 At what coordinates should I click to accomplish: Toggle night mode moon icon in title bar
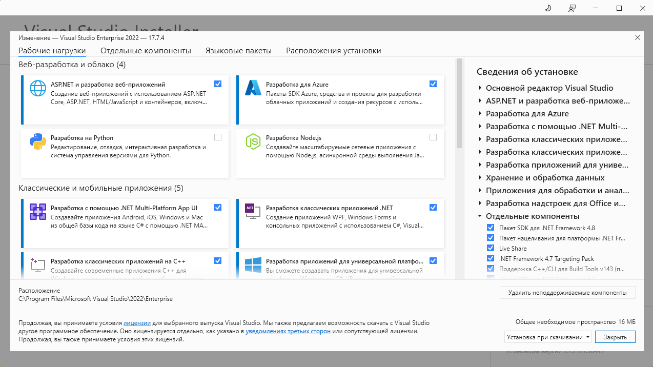[547, 8]
